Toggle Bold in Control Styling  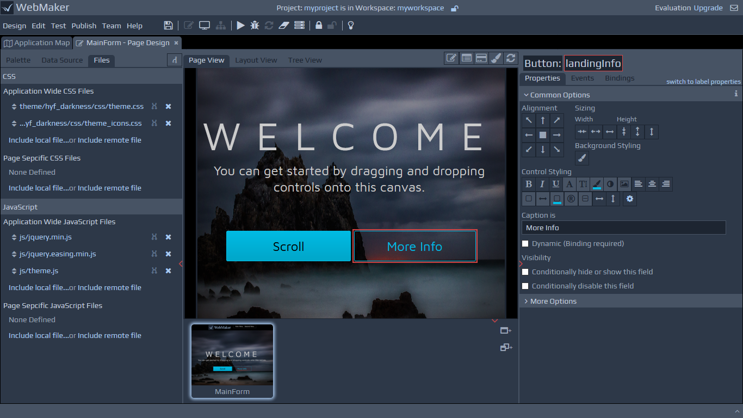(x=529, y=185)
